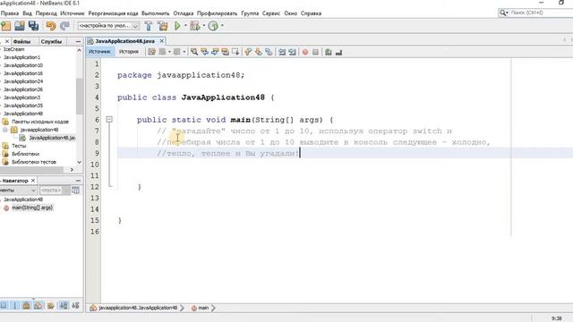
Task: Toggle bookmark on current line
Action: [269, 52]
